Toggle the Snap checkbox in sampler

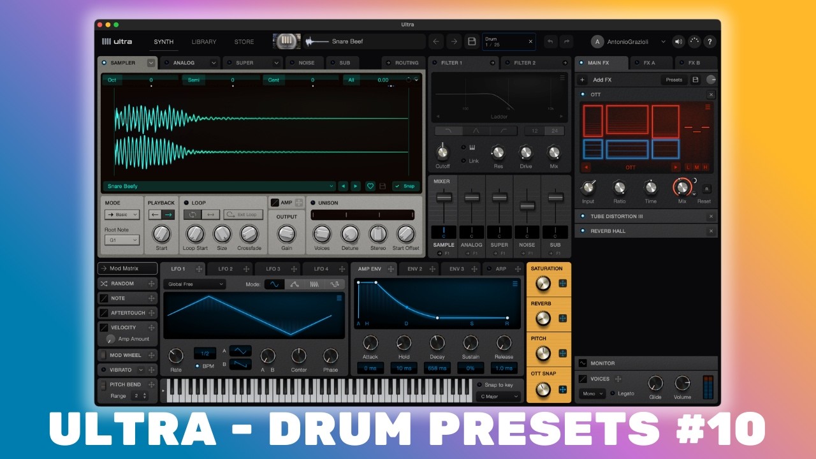coord(405,186)
